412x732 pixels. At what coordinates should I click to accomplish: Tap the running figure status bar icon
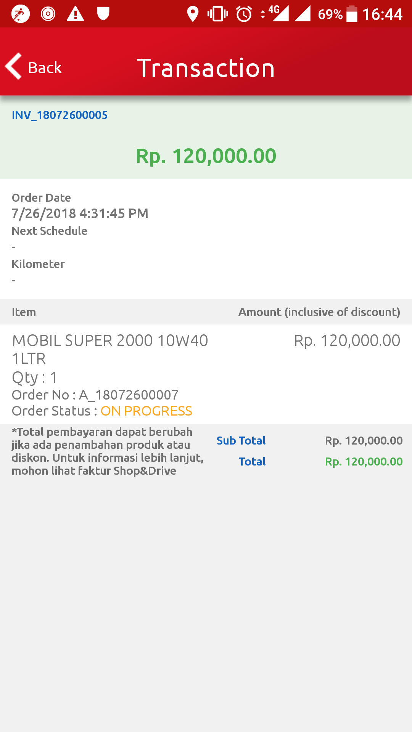(x=20, y=14)
